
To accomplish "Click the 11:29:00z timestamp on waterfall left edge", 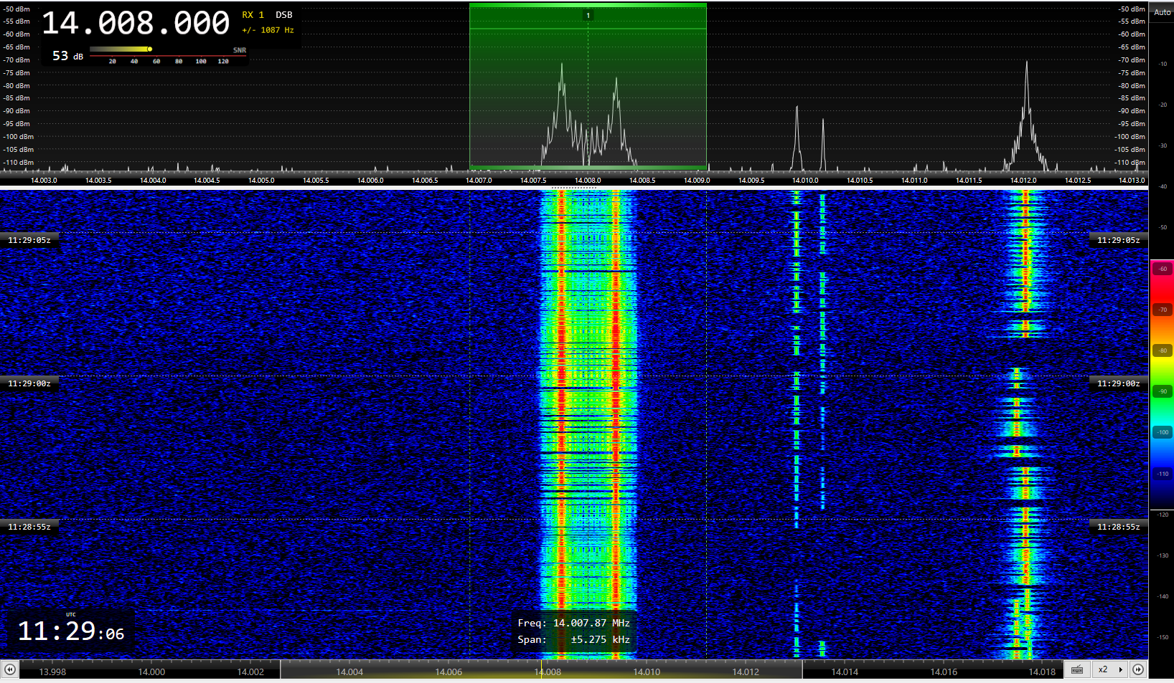I will click(29, 383).
